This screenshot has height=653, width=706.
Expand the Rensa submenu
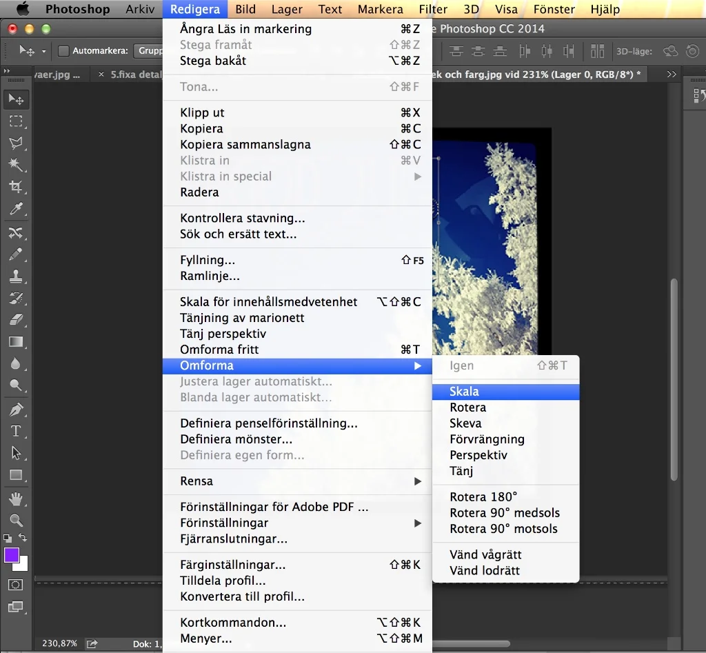tap(297, 481)
